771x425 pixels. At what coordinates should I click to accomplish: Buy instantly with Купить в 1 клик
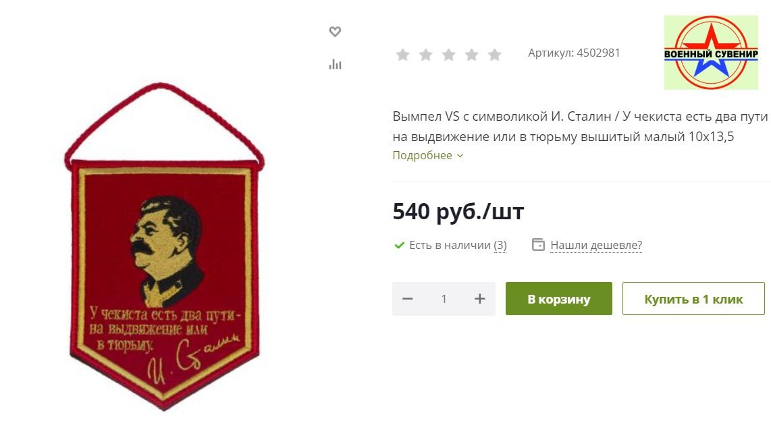point(693,299)
